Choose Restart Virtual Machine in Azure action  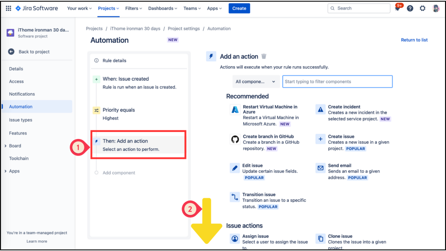[x=270, y=109]
